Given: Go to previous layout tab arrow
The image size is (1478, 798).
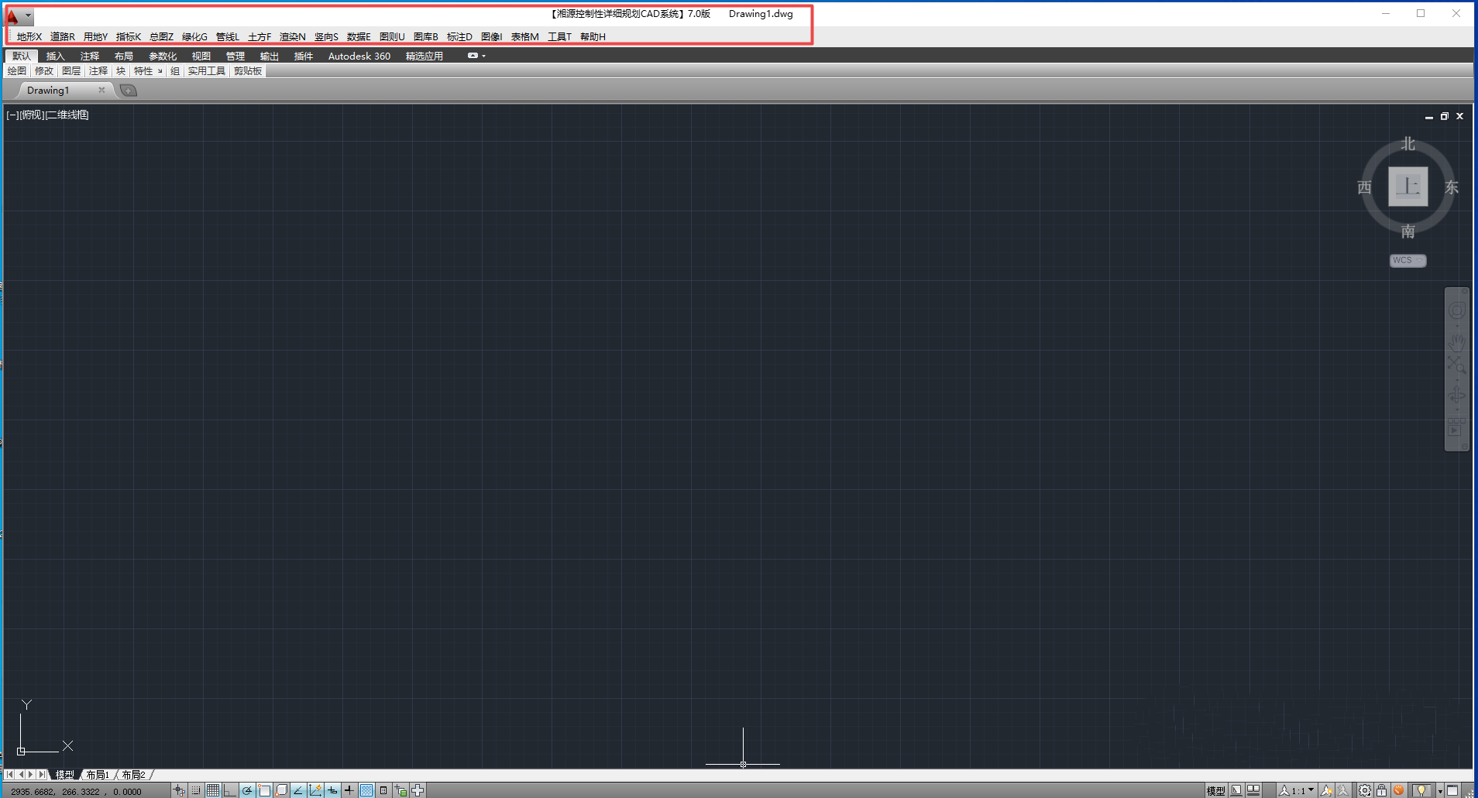Looking at the screenshot, I should click(21, 774).
